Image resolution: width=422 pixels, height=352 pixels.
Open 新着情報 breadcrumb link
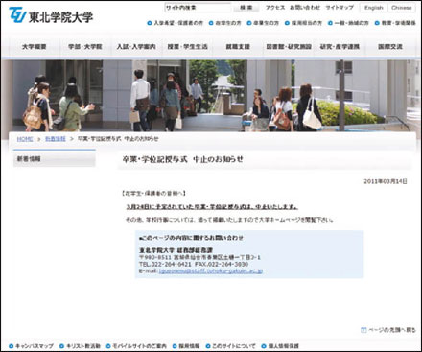coord(56,139)
